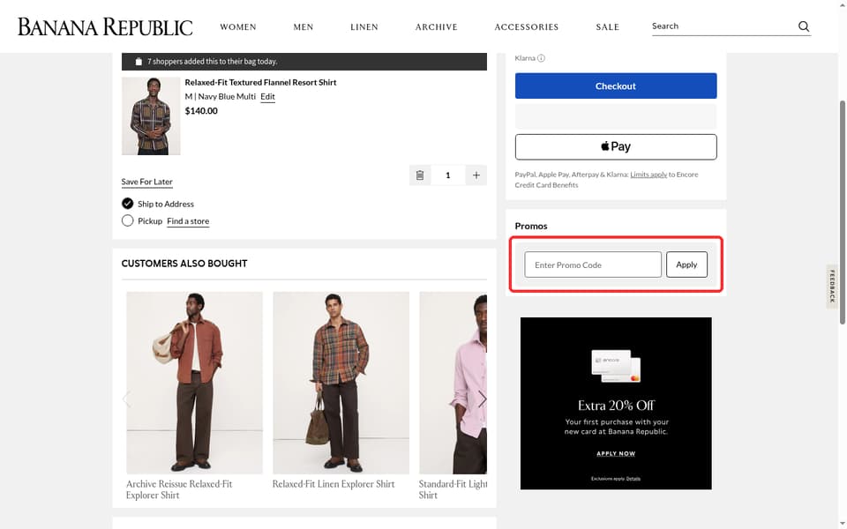
Task: Click Archive Reissue Relaxed-Fit Explorer Shirt name
Action: (179, 489)
